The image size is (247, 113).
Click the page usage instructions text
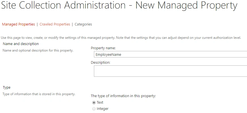pos(121,38)
